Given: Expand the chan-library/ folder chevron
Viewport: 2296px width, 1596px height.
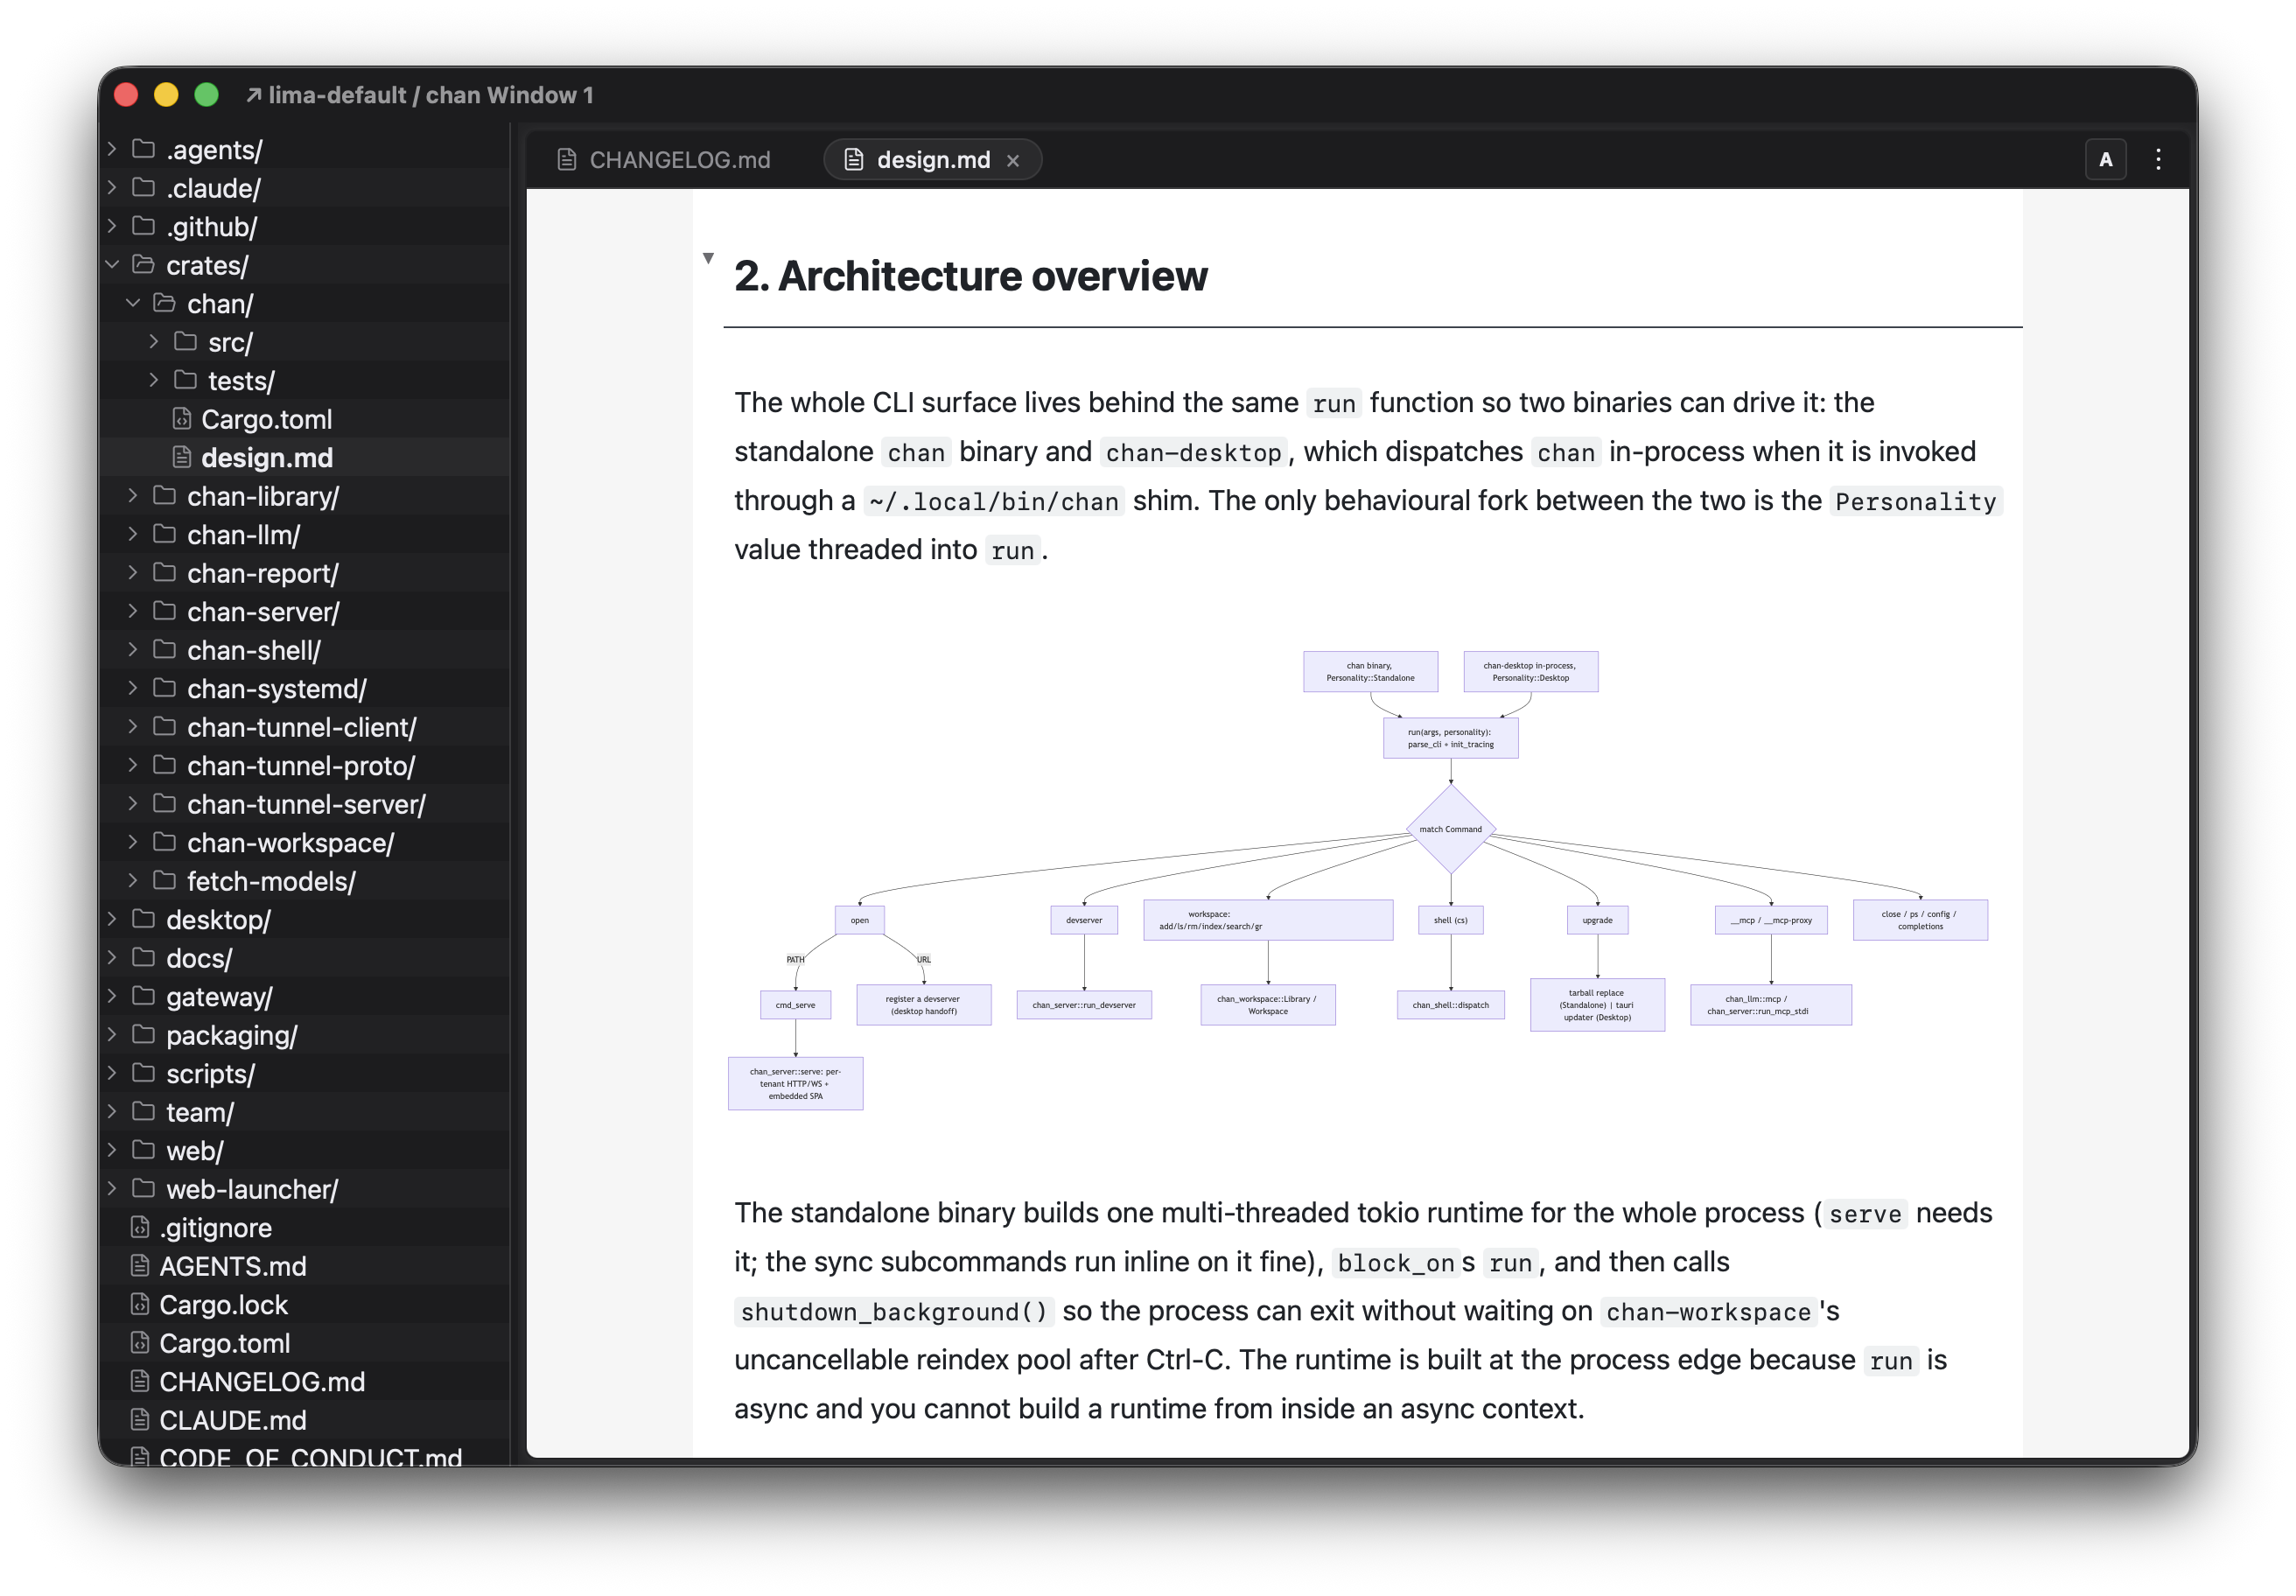Looking at the screenshot, I should pyautogui.click(x=133, y=496).
